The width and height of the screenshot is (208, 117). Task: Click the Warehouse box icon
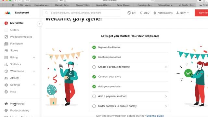click(6, 71)
